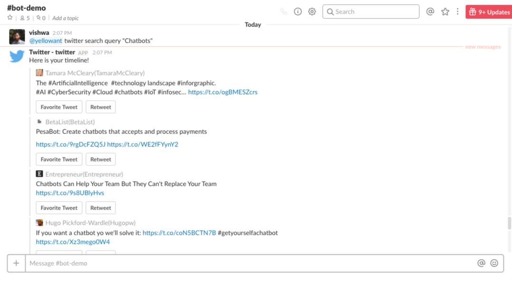Open the 9+ Updates gift button
This screenshot has width=512, height=282.
pos(489,12)
